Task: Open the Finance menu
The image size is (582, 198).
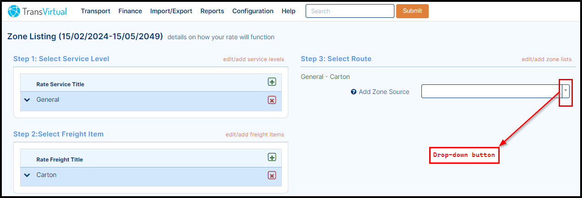Action: (x=130, y=11)
